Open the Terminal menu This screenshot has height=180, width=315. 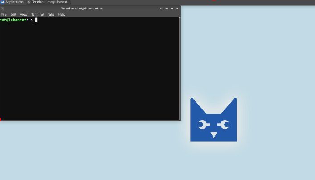[37, 14]
